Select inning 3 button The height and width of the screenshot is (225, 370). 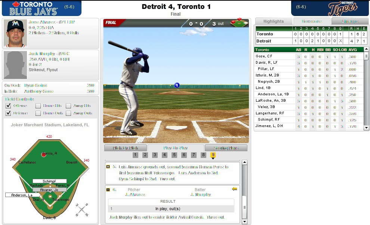tap(155, 155)
